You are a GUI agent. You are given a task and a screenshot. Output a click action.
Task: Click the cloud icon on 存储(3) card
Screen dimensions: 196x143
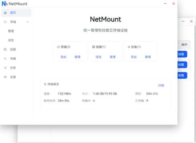(x=58, y=47)
